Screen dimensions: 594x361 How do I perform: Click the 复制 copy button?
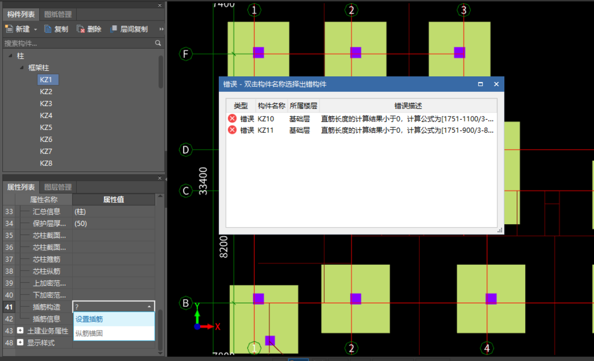56,29
